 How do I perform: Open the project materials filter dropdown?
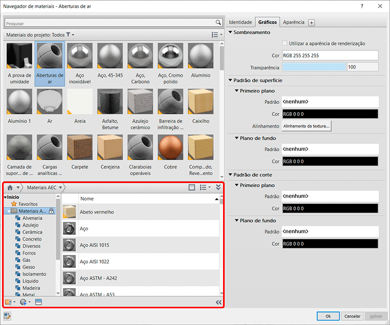[70, 35]
